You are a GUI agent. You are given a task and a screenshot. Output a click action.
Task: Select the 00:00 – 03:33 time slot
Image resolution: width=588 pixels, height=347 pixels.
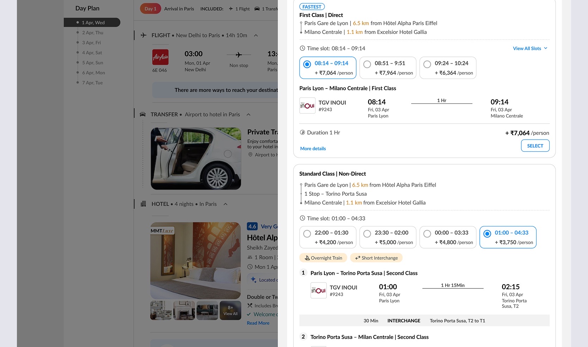point(448,237)
